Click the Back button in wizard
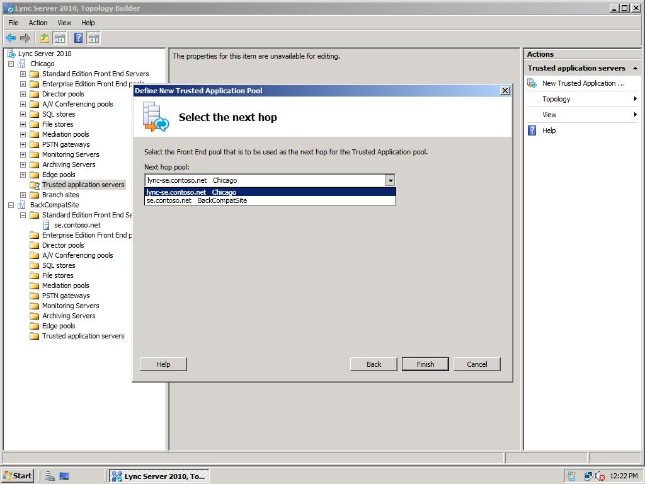This screenshot has width=645, height=484. coord(374,364)
